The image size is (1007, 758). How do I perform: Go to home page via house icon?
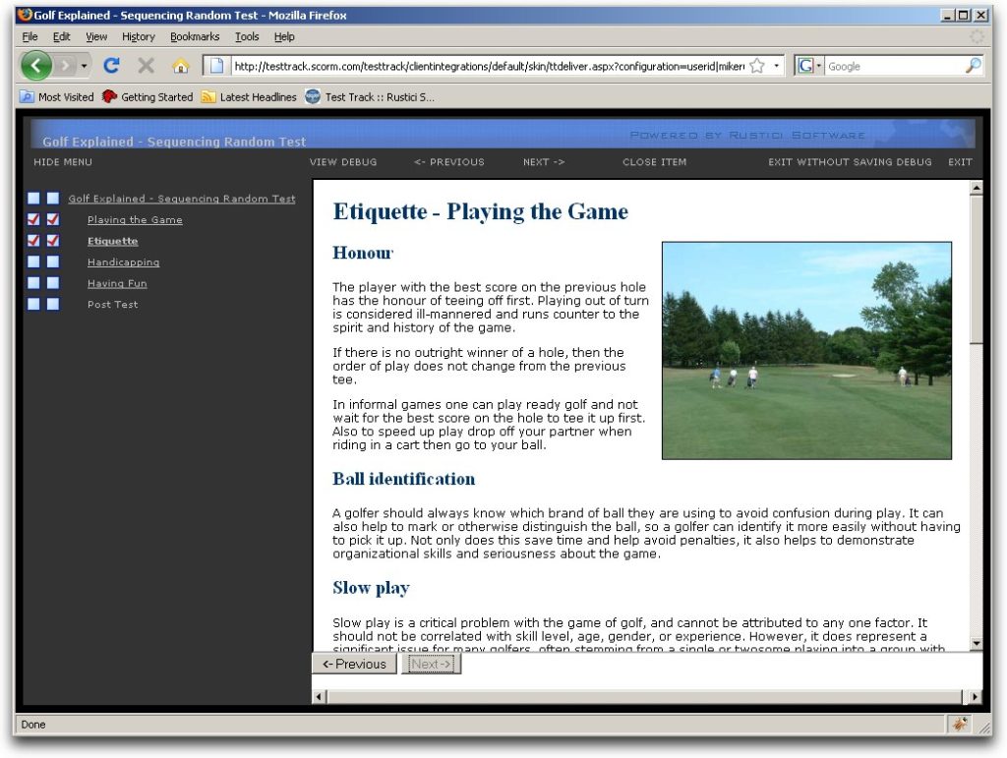[x=180, y=66]
